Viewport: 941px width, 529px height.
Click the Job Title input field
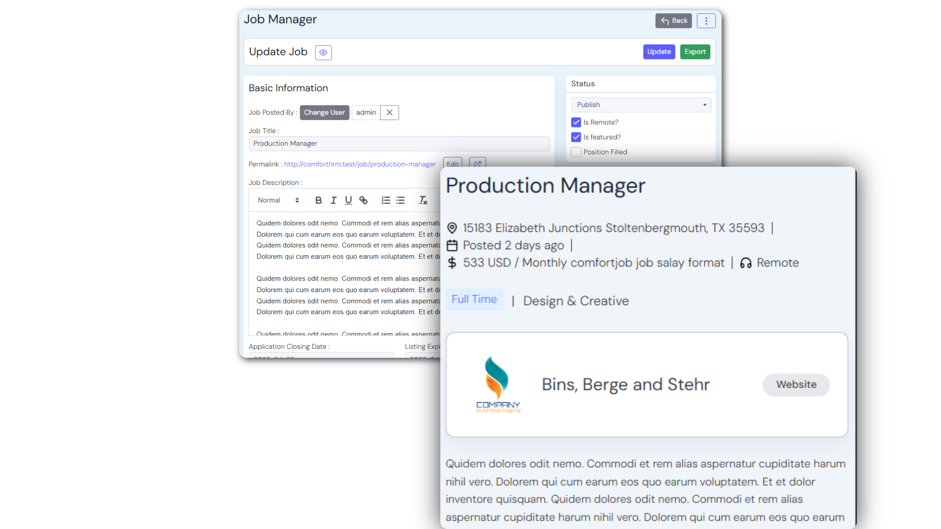[399, 144]
